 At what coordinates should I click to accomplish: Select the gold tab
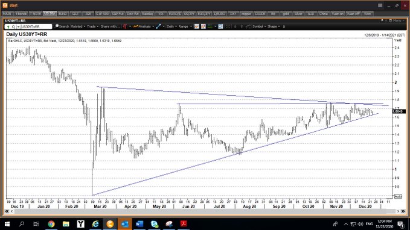(286, 14)
